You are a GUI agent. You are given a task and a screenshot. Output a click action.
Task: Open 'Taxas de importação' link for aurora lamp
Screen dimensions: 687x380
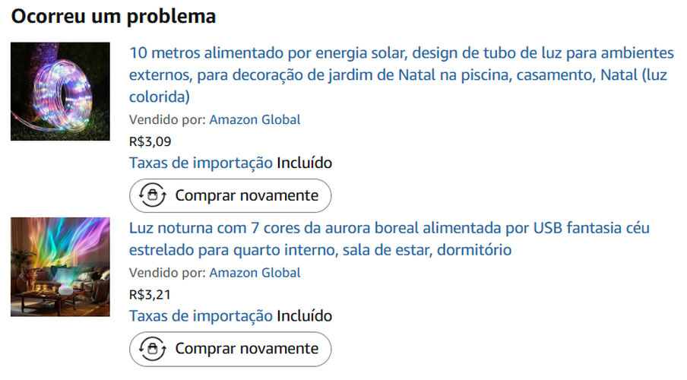click(201, 316)
